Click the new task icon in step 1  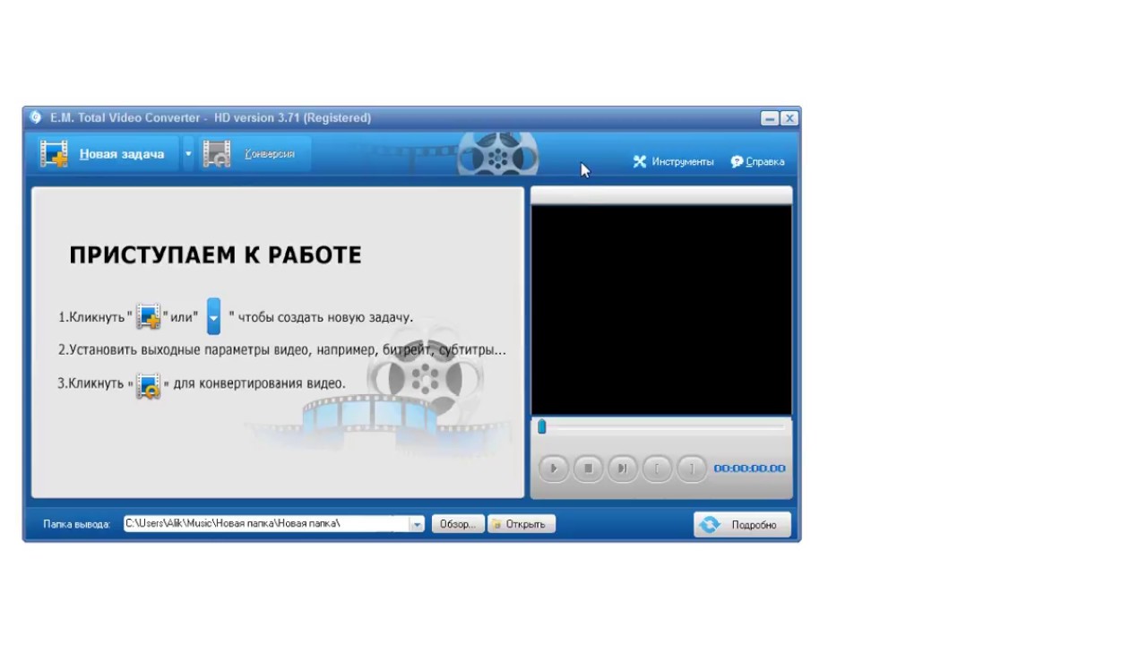(148, 317)
